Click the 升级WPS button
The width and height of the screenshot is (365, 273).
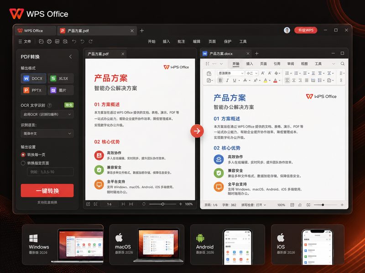pos(306,30)
